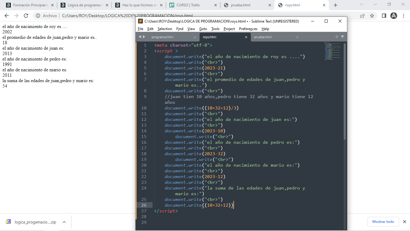
Task: Open Chrome's three-dot menu
Action: point(403,16)
